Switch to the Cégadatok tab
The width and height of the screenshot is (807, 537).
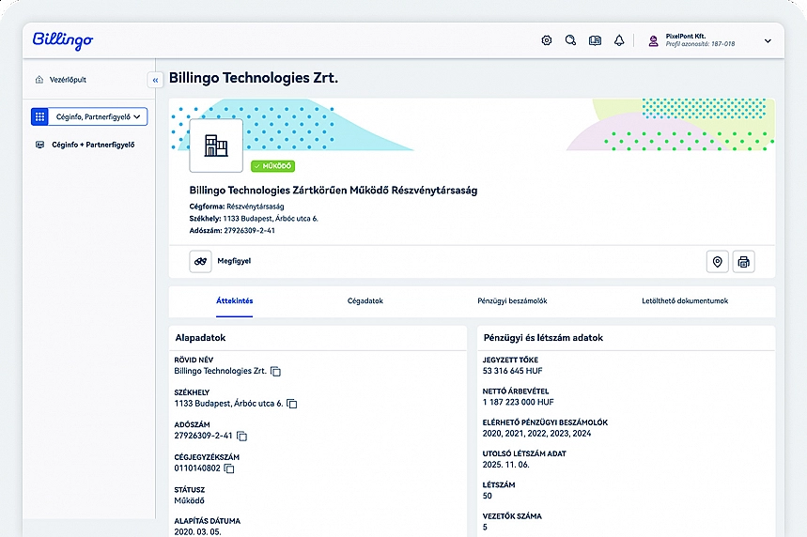tap(365, 301)
